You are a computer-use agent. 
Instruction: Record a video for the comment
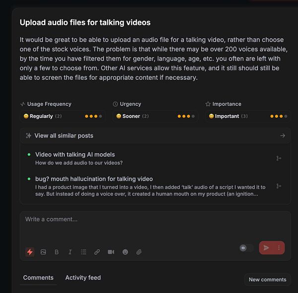click(x=111, y=252)
